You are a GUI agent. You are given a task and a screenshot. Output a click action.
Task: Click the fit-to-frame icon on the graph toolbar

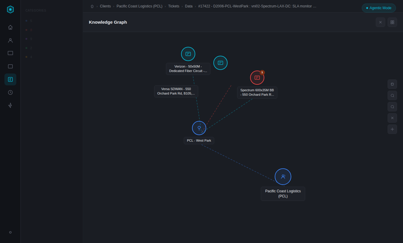click(392, 84)
